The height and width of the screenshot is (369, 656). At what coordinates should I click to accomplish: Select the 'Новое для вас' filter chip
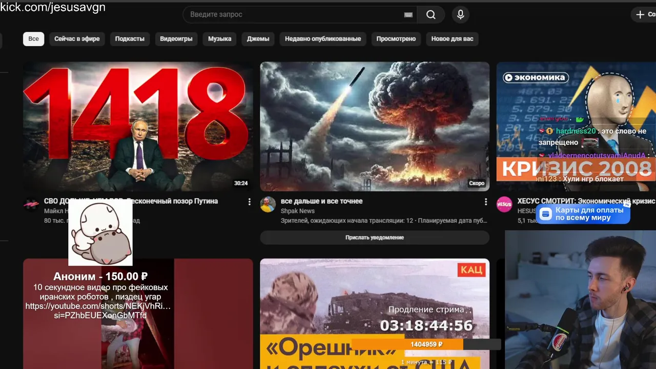(452, 39)
